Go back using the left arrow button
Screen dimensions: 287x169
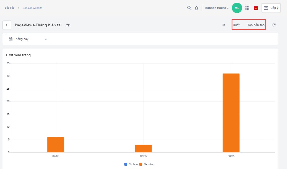(7, 25)
